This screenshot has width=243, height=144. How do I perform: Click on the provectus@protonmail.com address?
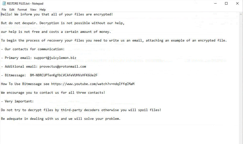point(63,66)
